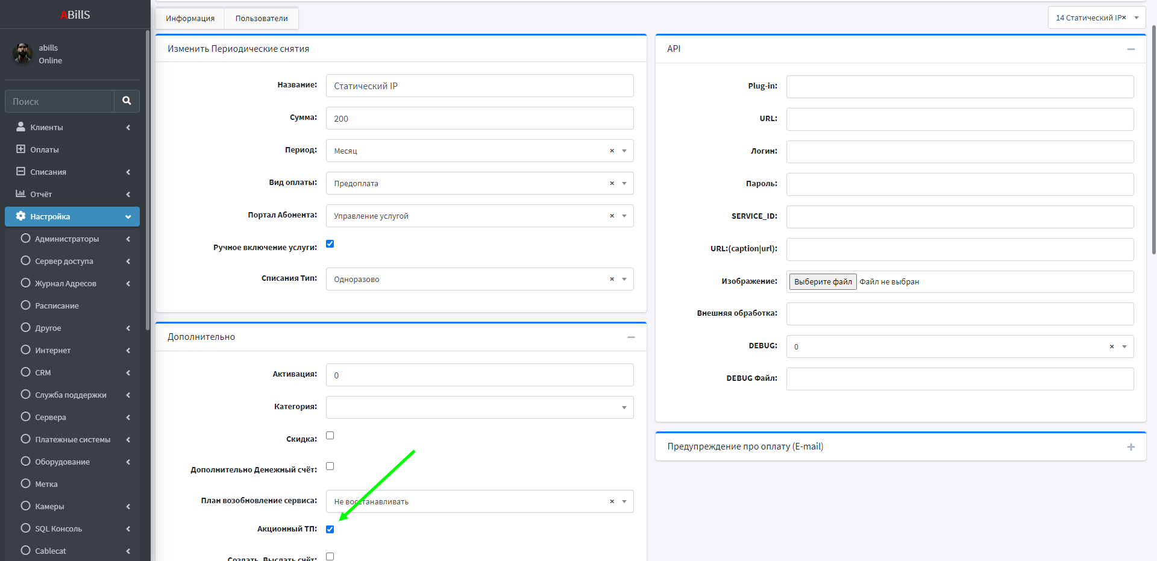
Task: Click the search magnifier icon in sidebar
Action: (127, 101)
